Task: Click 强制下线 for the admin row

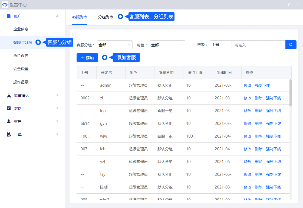Action: [262, 85]
